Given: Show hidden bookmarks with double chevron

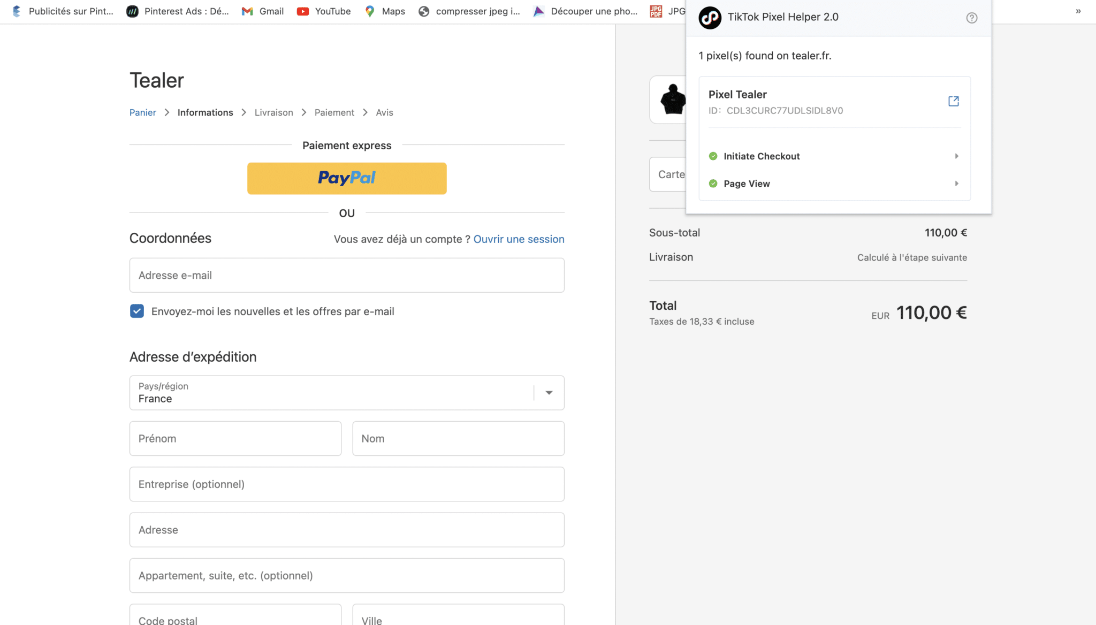Looking at the screenshot, I should (1078, 11).
